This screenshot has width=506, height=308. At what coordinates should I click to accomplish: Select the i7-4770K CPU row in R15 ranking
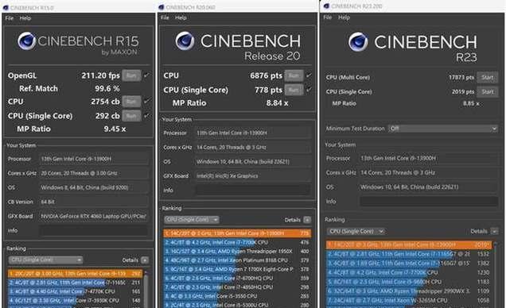tap(75, 291)
